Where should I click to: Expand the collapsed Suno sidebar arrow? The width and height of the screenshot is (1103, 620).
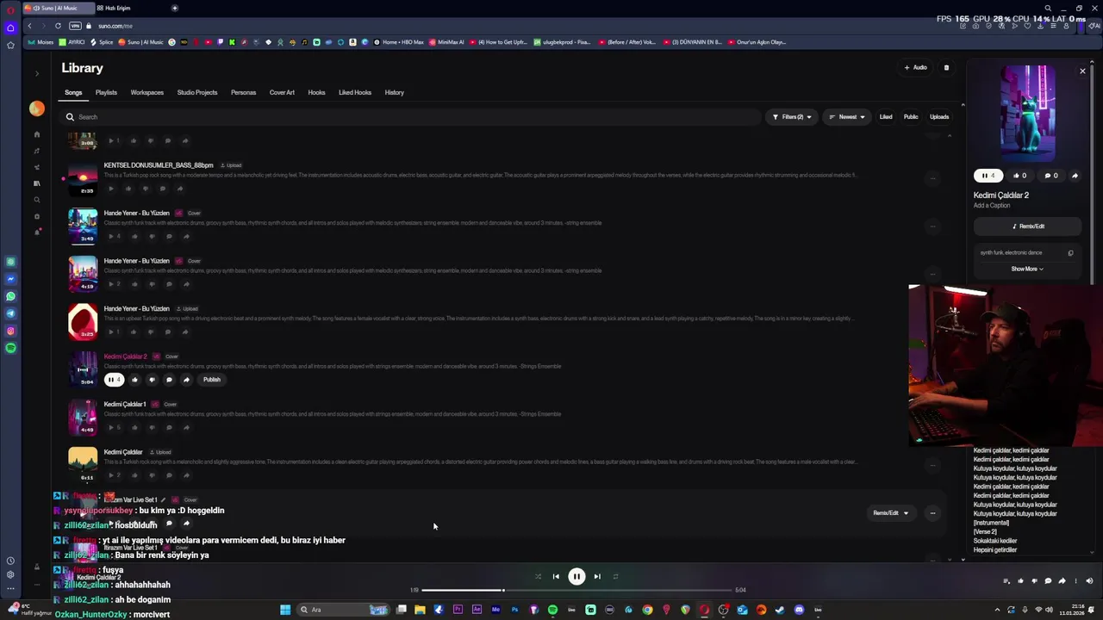[x=37, y=74]
